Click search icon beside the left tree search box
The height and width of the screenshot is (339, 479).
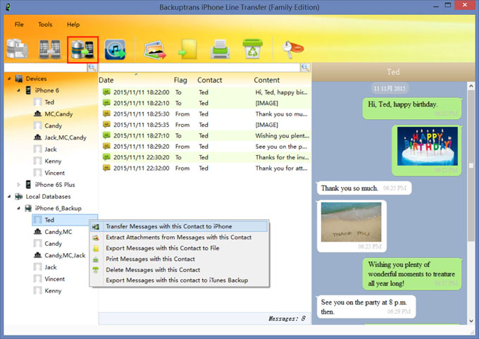[92, 68]
